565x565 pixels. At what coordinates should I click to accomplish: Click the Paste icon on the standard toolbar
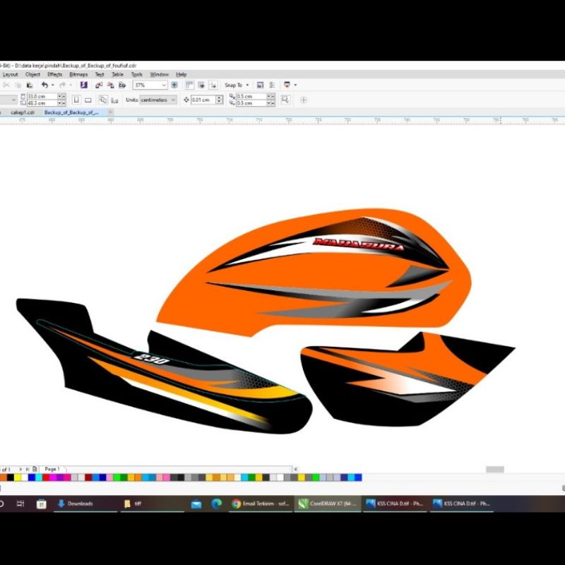[28, 85]
